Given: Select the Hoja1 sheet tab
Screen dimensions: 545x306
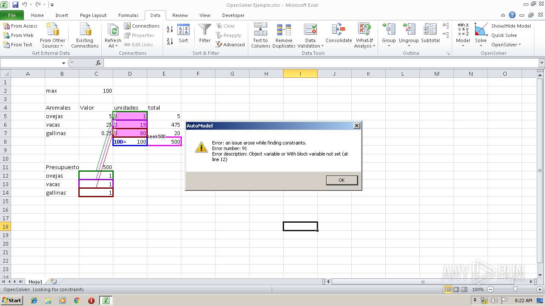Looking at the screenshot, I should (x=35, y=281).
